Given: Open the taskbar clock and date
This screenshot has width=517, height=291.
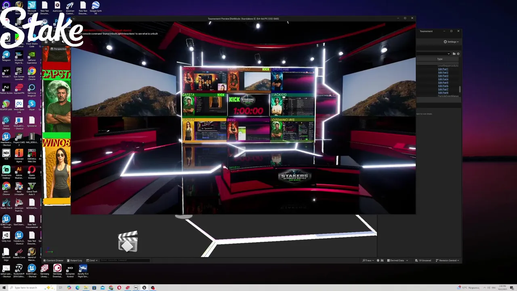Looking at the screenshot, I should pyautogui.click(x=503, y=288).
